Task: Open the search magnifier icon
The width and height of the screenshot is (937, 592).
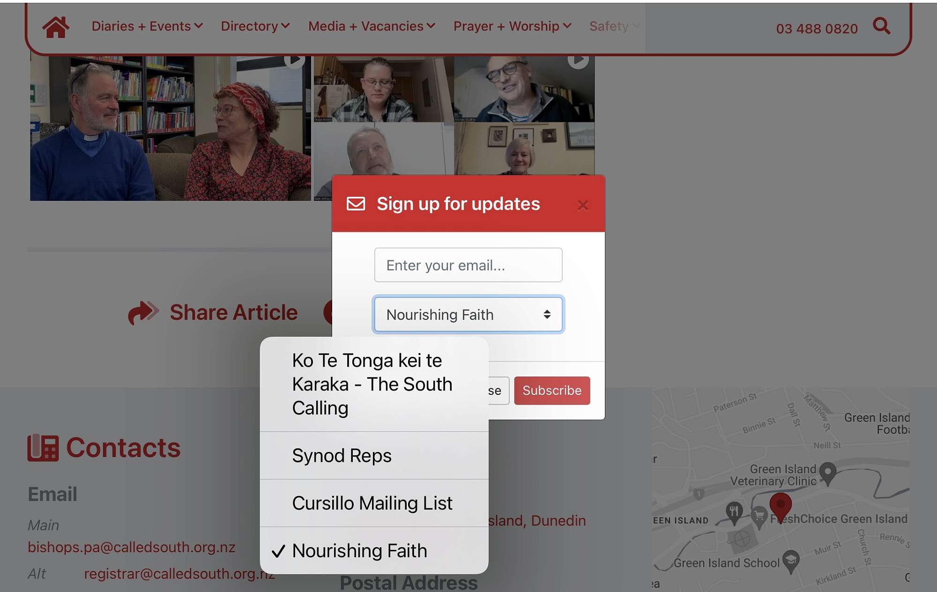Action: [x=881, y=26]
